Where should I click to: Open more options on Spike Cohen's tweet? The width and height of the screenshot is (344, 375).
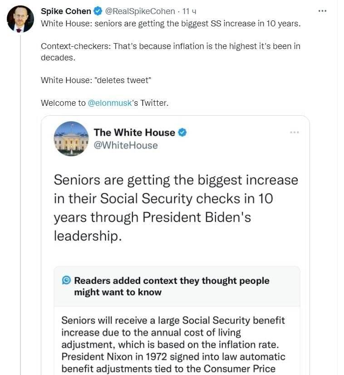point(323,11)
